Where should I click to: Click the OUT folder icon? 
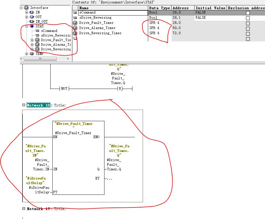(x=32, y=17)
